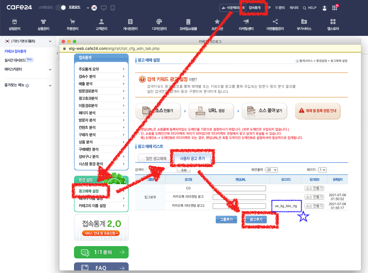
Task: Open the 화면출력 count dropdown
Action: 272,170
